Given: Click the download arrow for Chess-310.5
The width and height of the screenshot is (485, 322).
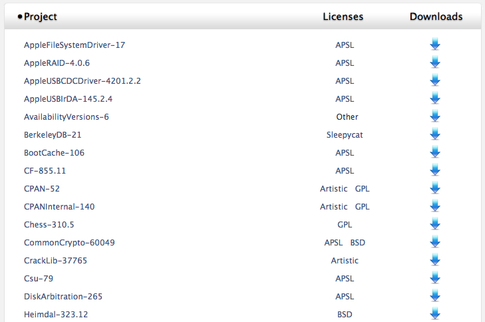Looking at the screenshot, I should point(435,224).
